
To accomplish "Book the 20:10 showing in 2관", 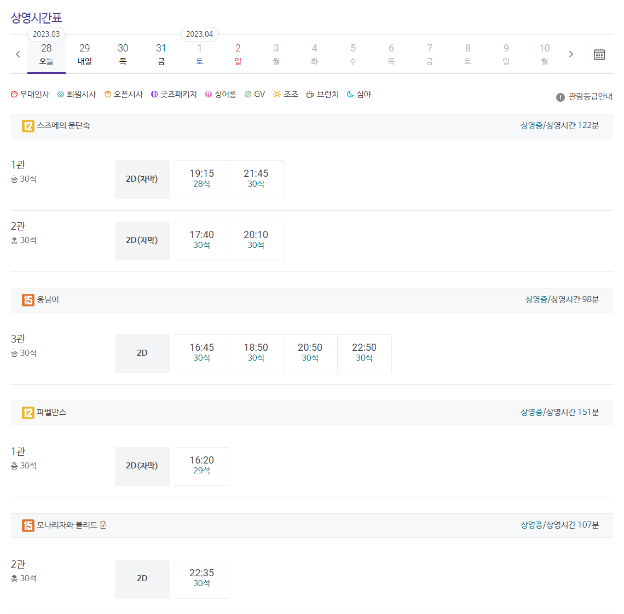I will pyautogui.click(x=256, y=241).
